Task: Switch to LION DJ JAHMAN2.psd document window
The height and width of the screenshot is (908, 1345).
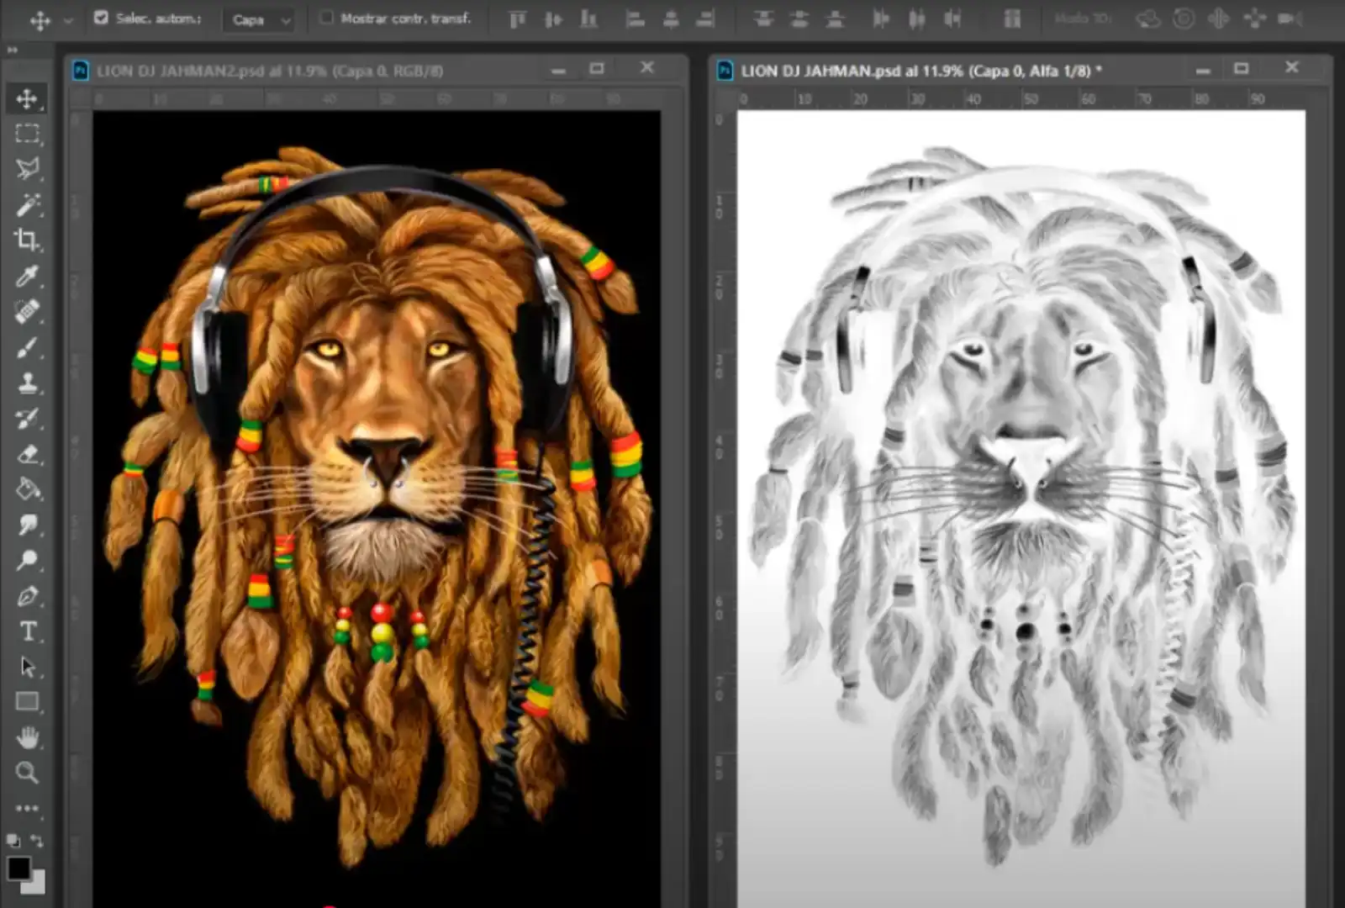Action: (x=269, y=71)
